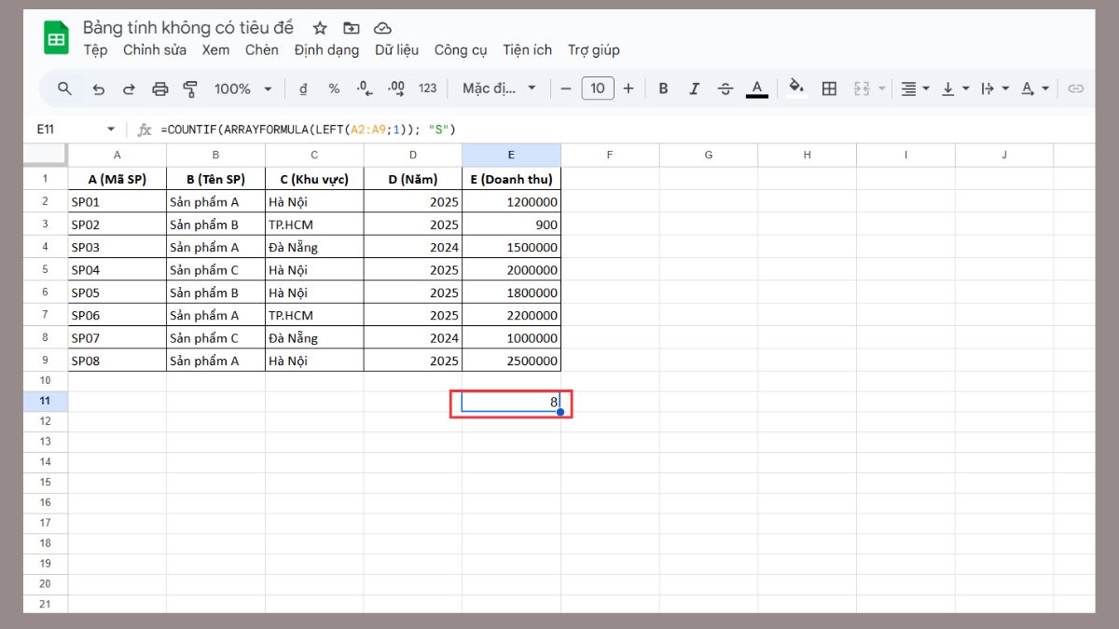
Task: Open the font family dropdown
Action: pyautogui.click(x=499, y=89)
